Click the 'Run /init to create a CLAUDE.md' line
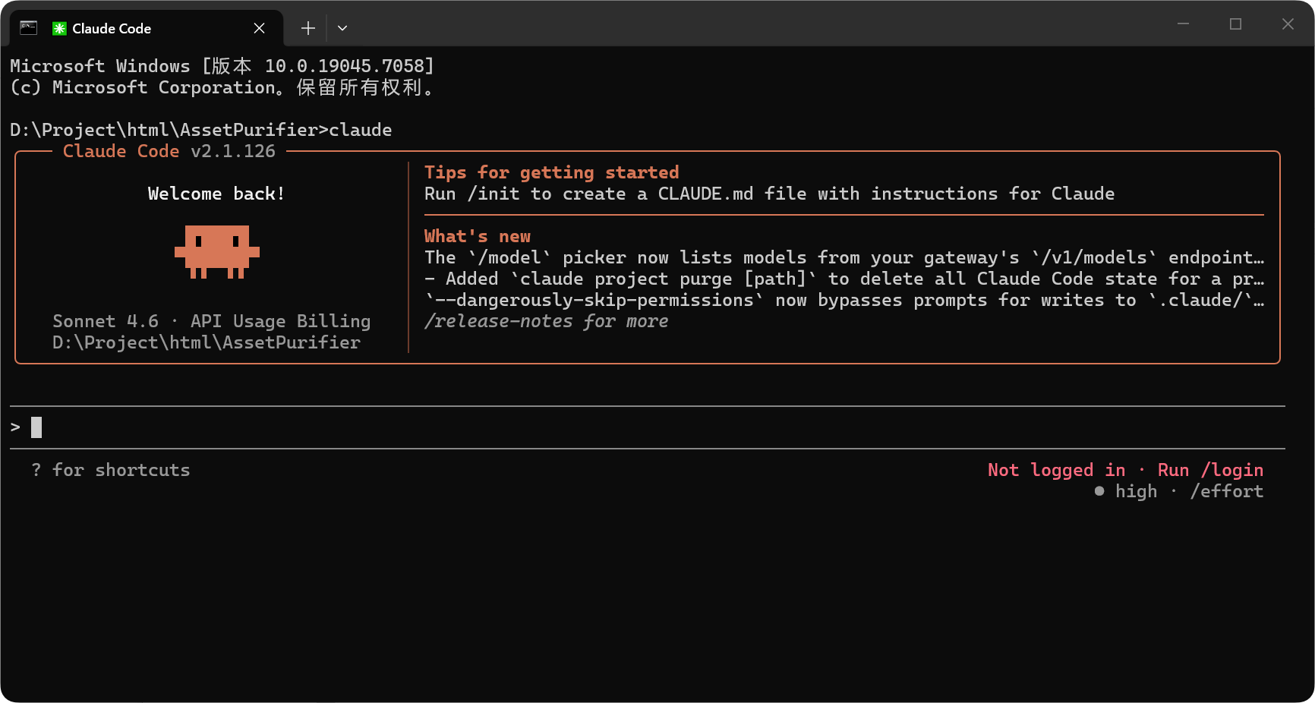 [x=769, y=194]
